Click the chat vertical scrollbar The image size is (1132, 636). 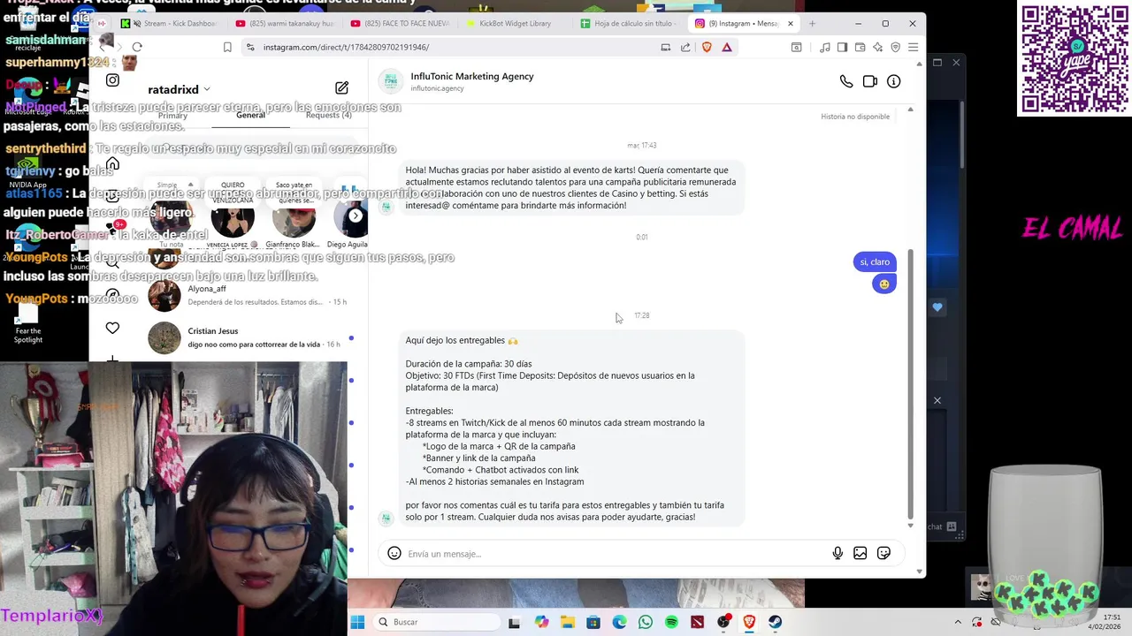point(910,384)
